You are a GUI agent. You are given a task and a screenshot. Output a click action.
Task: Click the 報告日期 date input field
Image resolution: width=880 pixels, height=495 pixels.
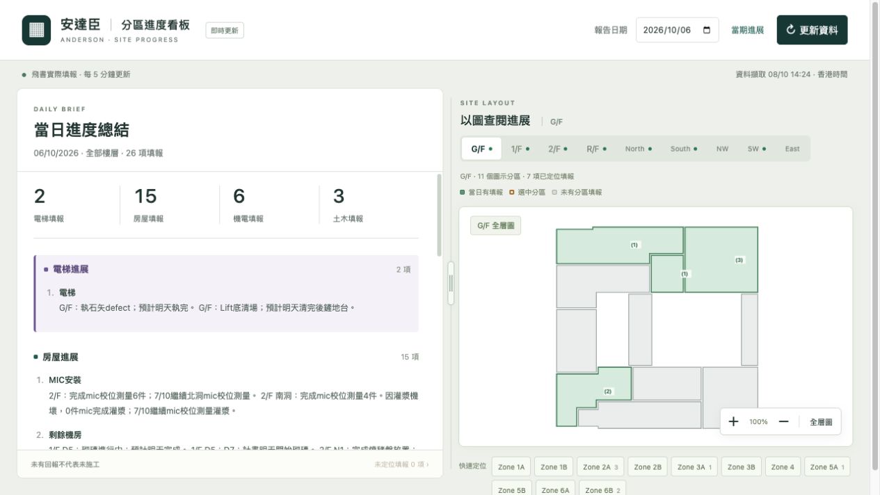(x=677, y=30)
